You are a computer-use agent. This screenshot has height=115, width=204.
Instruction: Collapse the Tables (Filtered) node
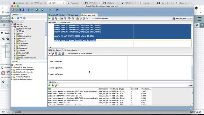(x=15, y=29)
